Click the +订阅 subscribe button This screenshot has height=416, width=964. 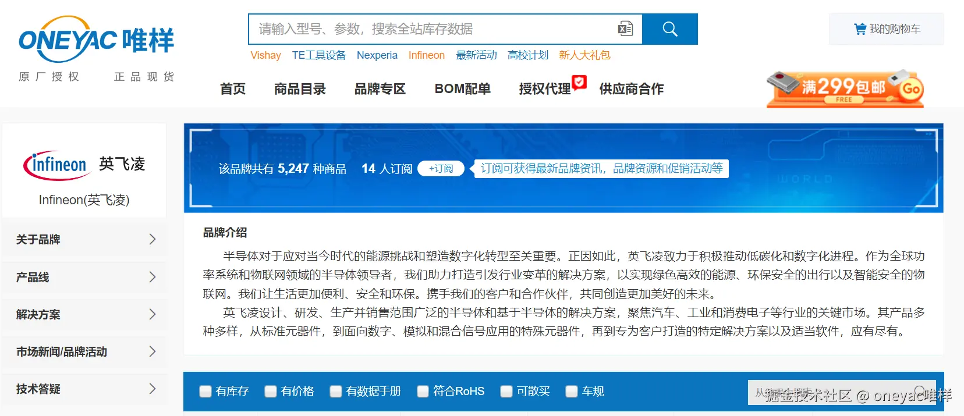pos(441,169)
